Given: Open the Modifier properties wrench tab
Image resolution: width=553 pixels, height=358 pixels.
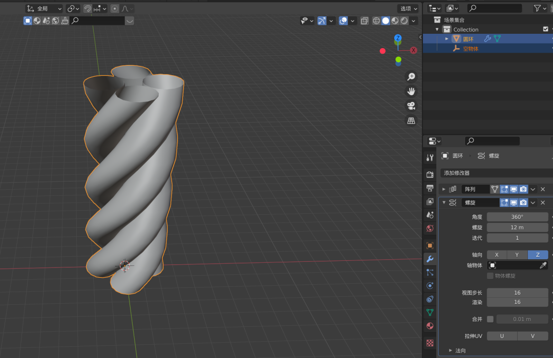Looking at the screenshot, I should [430, 259].
